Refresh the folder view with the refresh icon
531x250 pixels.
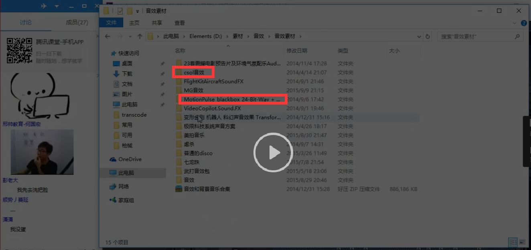click(x=428, y=36)
